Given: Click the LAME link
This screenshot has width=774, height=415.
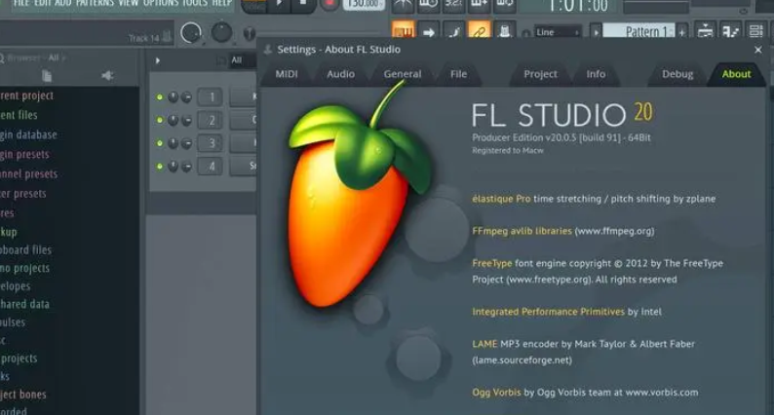Looking at the screenshot, I should point(484,344).
